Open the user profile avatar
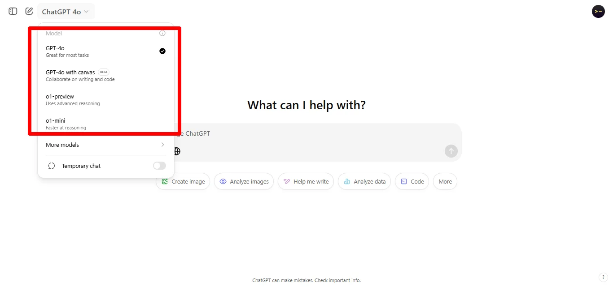The image size is (613, 287). pyautogui.click(x=598, y=11)
